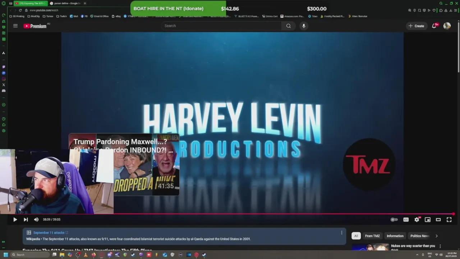Open browser downloads icon
Image resolution: width=460 pixels, height=259 pixels.
click(x=451, y=10)
